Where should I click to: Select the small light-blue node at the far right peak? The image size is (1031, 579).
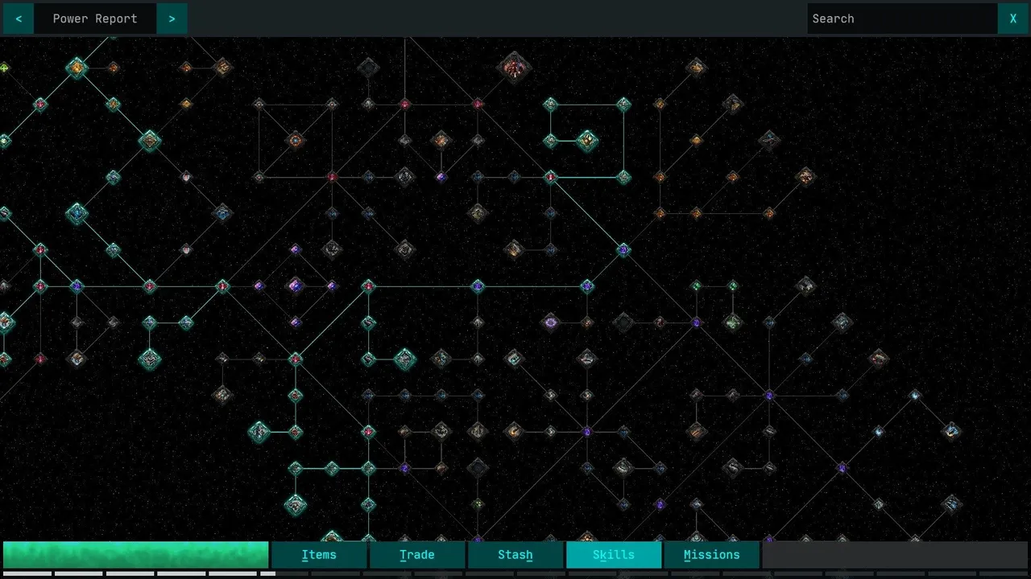915,395
